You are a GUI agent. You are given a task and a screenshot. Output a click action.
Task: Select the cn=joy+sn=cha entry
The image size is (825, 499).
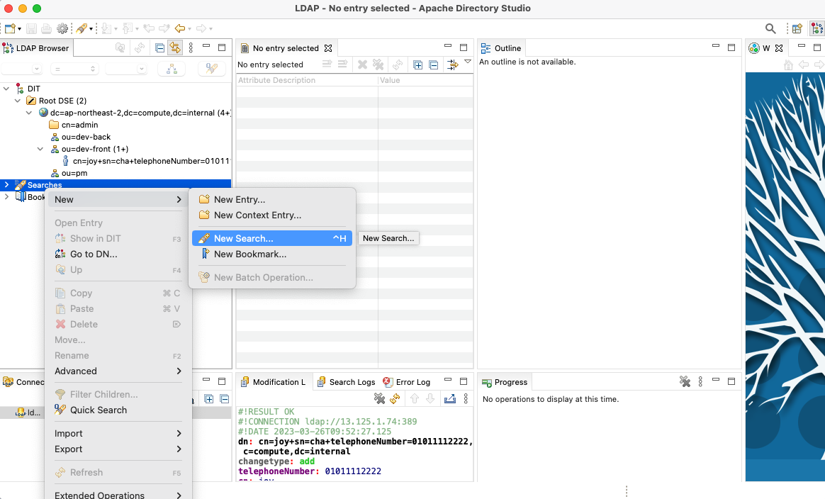[151, 161]
